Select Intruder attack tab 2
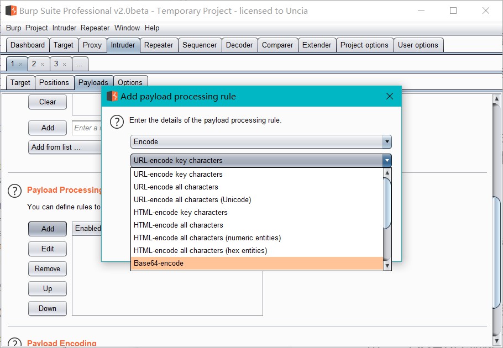This screenshot has width=503, height=348. (x=34, y=64)
